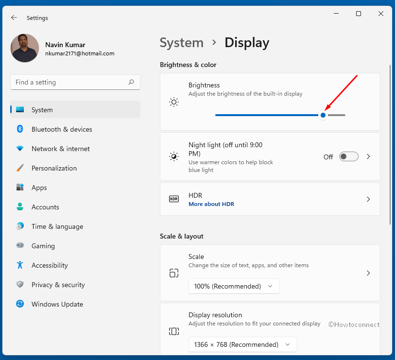Viewport: 395px width, 360px height.
Task: Open the 1366 × 768 resolution dropdown
Action: coord(243,344)
